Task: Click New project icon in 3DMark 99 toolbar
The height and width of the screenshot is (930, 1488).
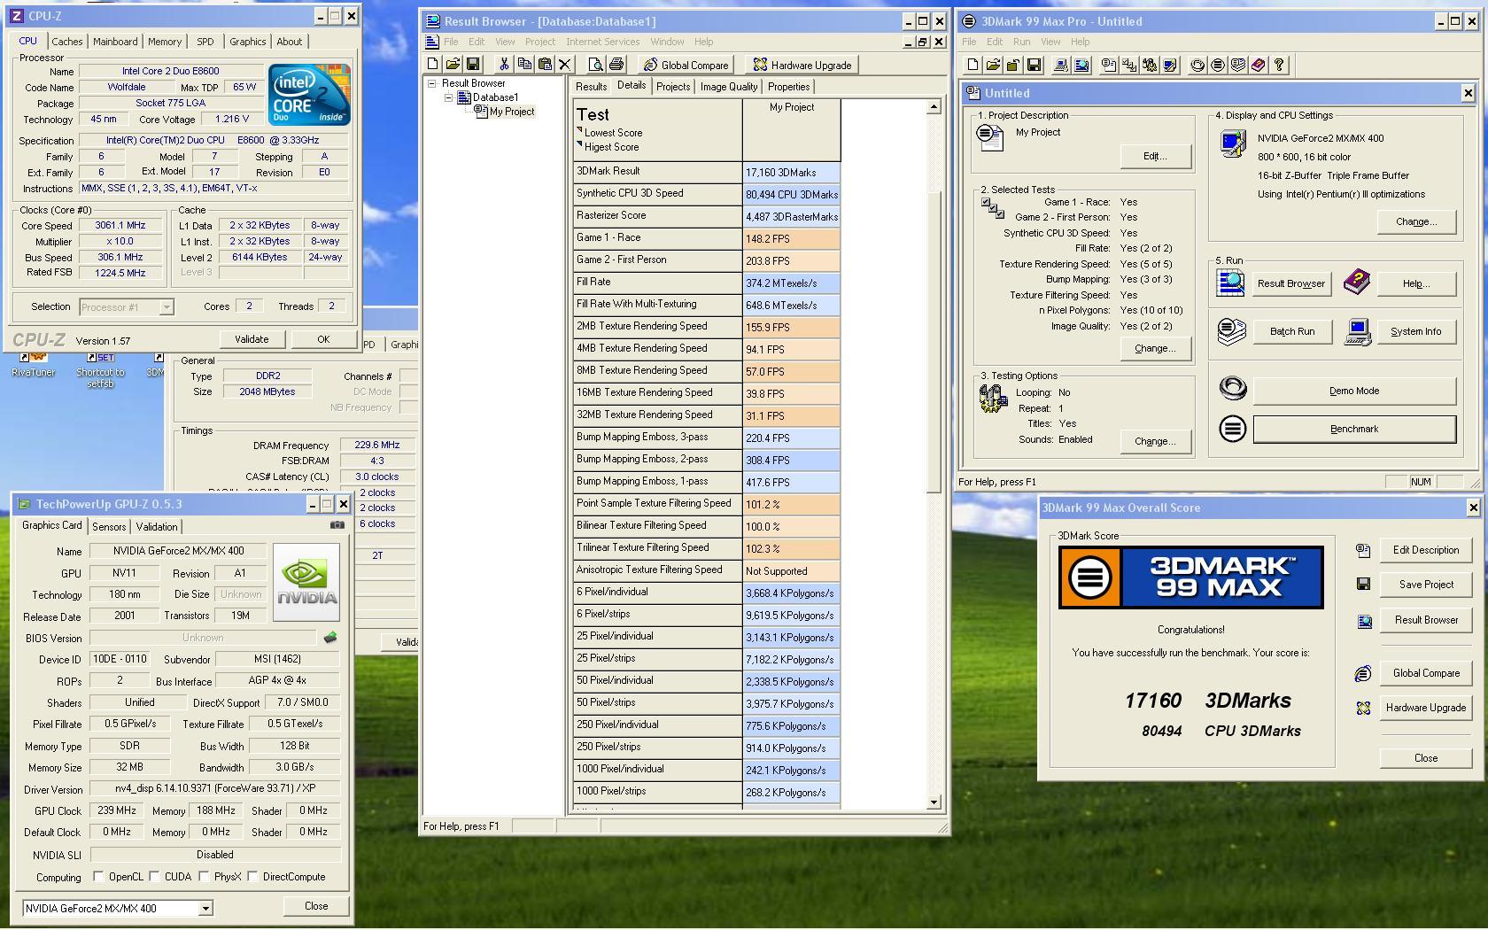Action: coord(973,65)
